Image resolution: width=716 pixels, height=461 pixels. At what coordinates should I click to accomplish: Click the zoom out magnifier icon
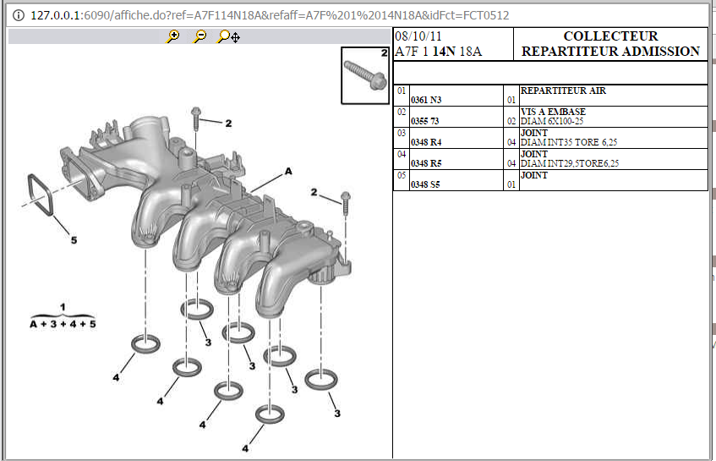[x=199, y=36]
